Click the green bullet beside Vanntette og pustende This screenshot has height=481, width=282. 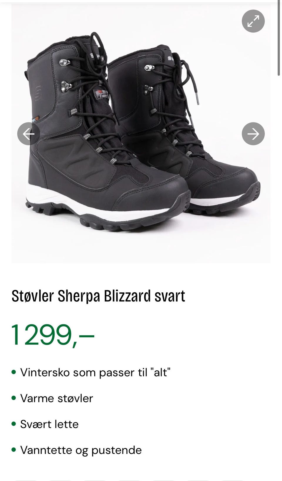coord(14,450)
